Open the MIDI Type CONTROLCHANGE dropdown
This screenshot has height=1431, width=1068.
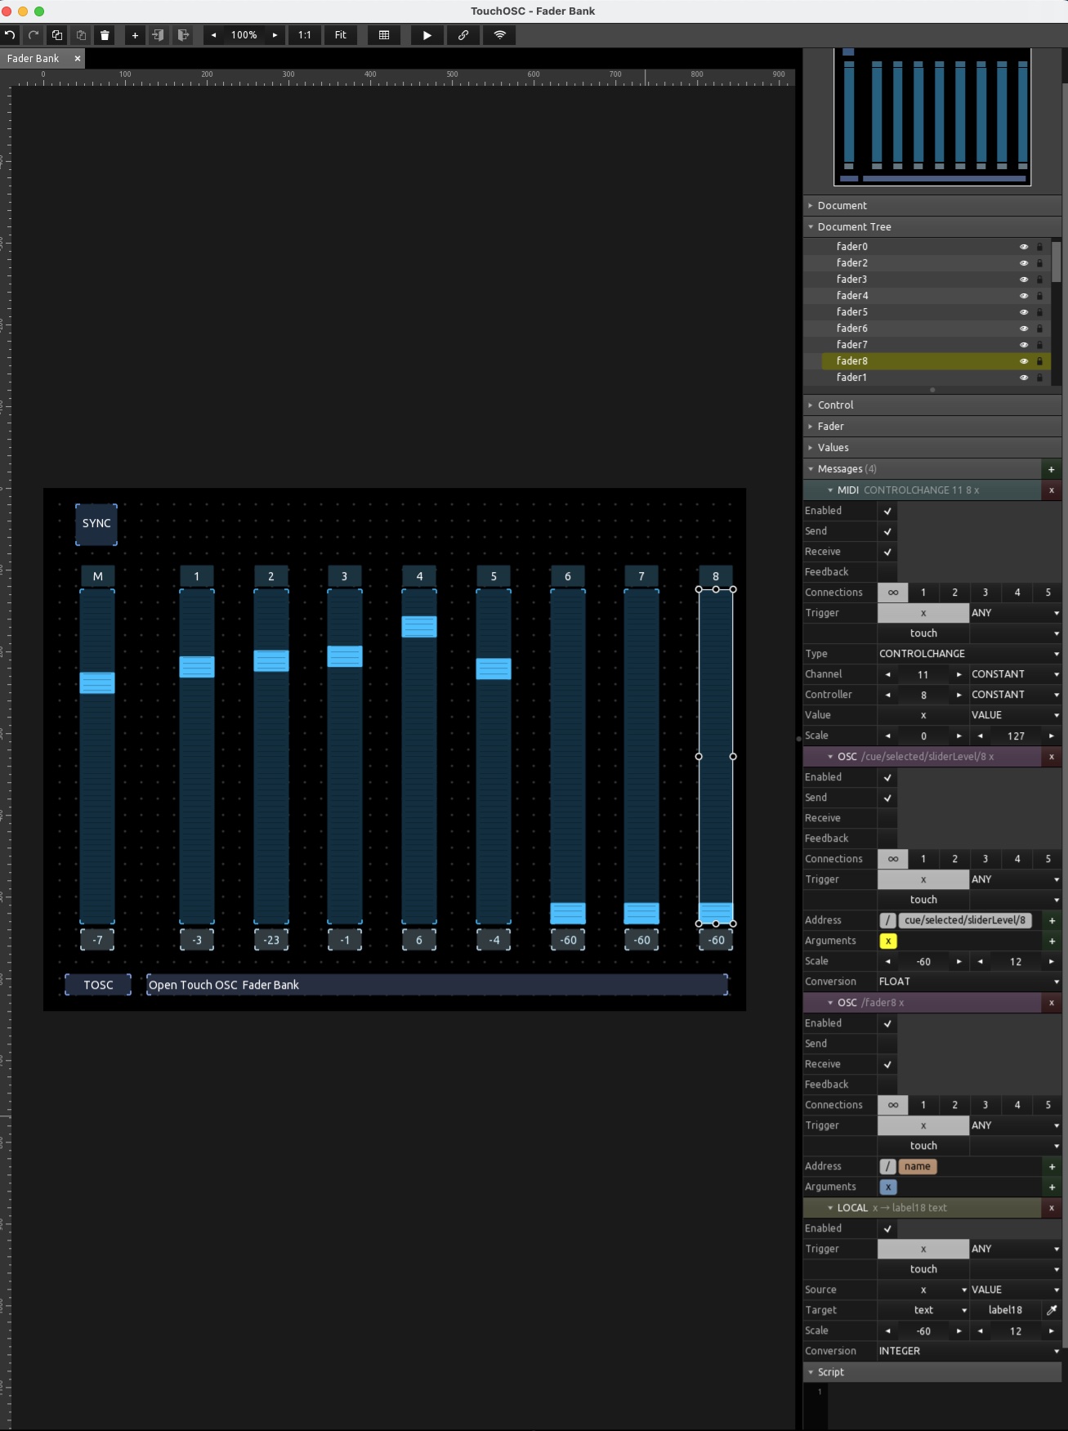(968, 654)
